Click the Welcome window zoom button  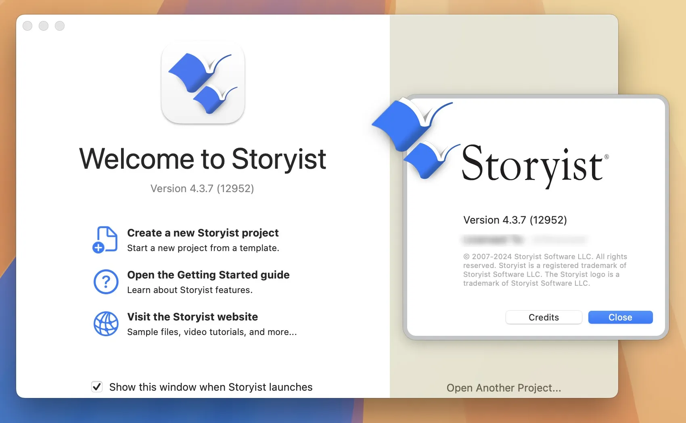tap(60, 26)
